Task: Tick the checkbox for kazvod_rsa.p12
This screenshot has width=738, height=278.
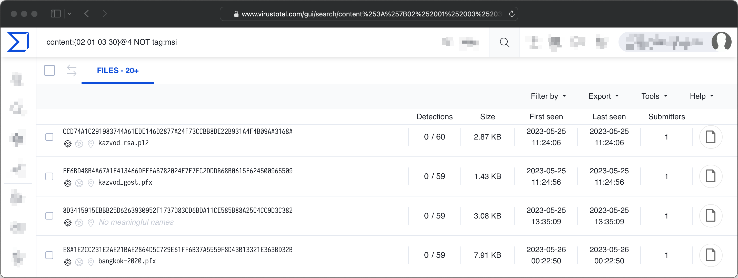Action: pos(49,137)
